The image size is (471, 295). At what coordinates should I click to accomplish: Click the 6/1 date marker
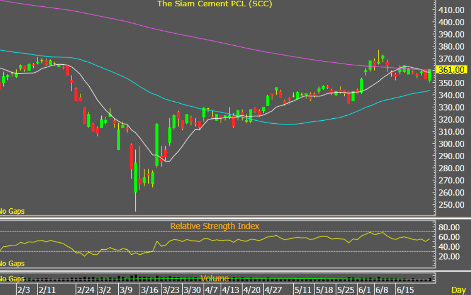[x=365, y=290]
